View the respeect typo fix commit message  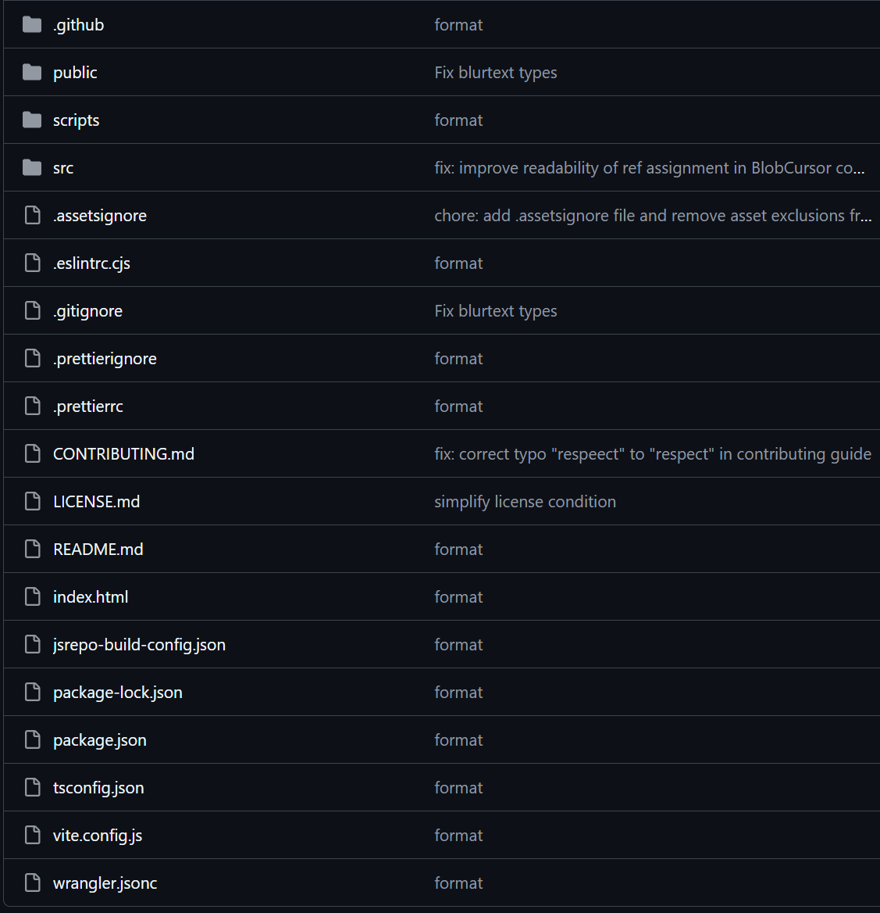point(652,454)
